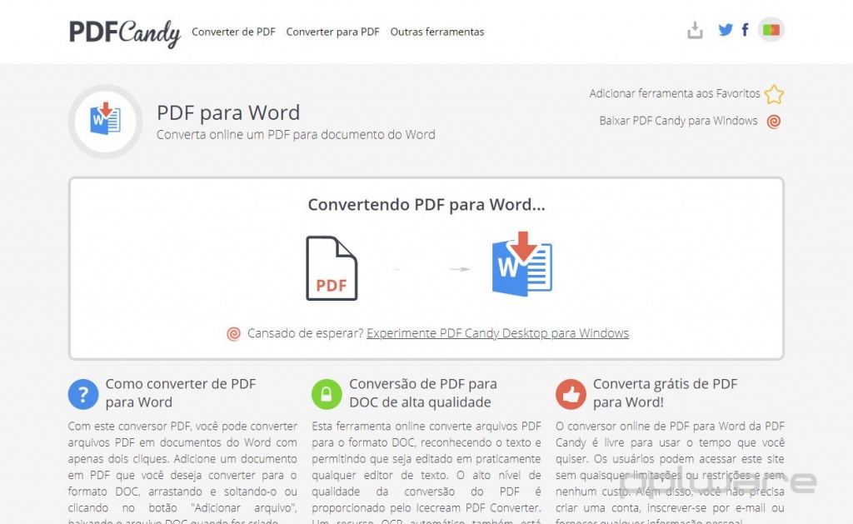Open the Converter para PDF menu
The height and width of the screenshot is (524, 853).
click(333, 32)
